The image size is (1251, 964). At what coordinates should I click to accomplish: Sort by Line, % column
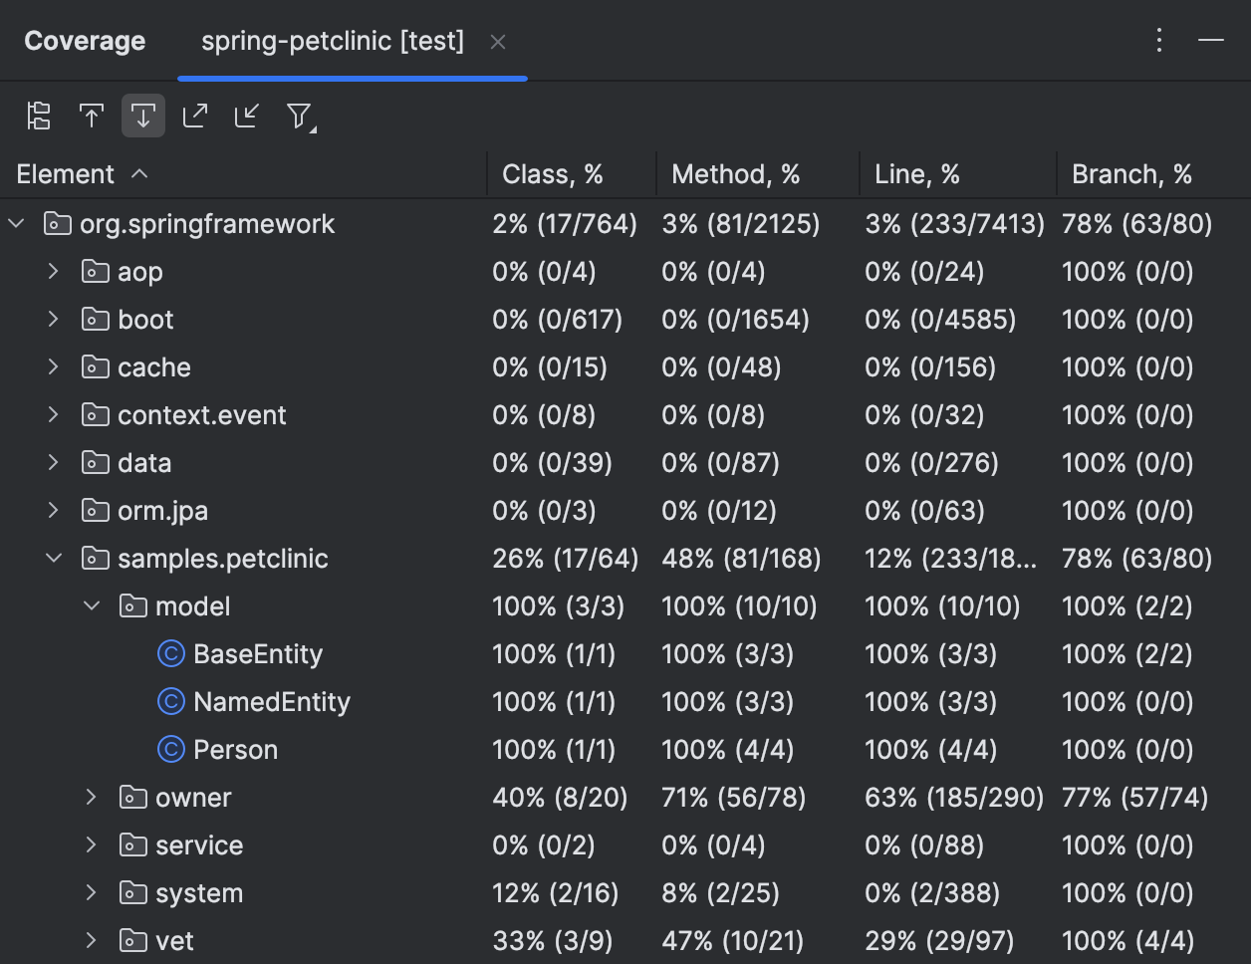pyautogui.click(x=916, y=174)
